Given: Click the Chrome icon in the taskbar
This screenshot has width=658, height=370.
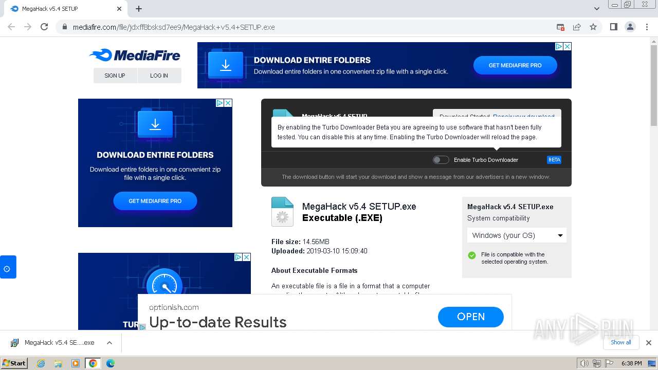Looking at the screenshot, I should pyautogui.click(x=93, y=363).
